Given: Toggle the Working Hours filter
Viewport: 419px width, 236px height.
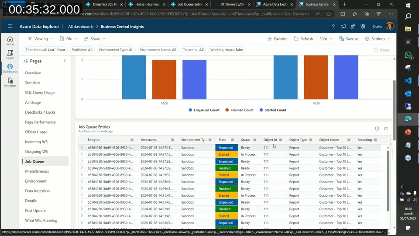Looking at the screenshot, I should tap(227, 50).
